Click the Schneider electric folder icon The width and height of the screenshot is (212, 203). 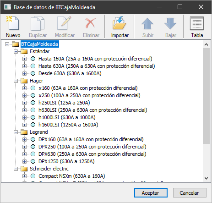(x=24, y=169)
